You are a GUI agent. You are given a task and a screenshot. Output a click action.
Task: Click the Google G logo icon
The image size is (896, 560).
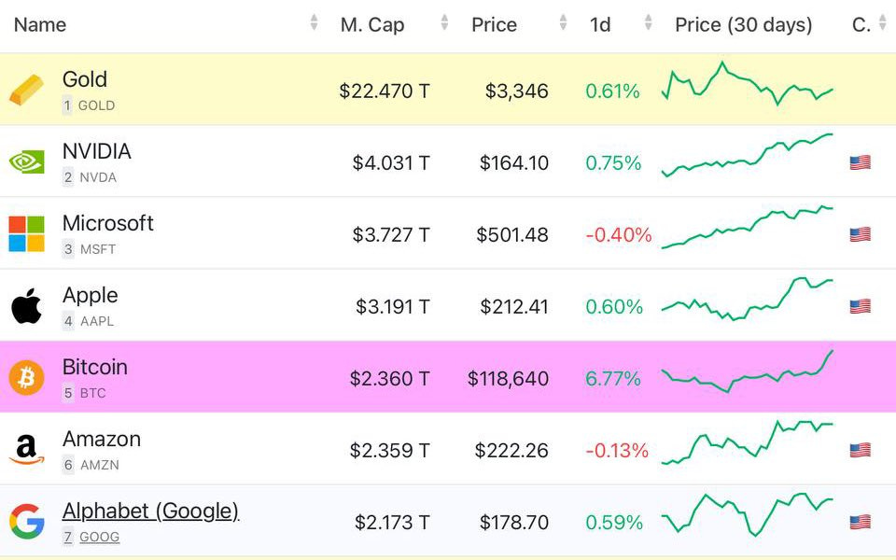[26, 521]
